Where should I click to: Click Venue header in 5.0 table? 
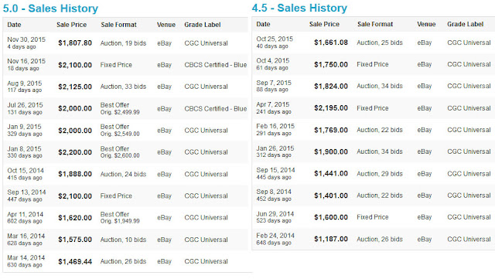pyautogui.click(x=166, y=25)
